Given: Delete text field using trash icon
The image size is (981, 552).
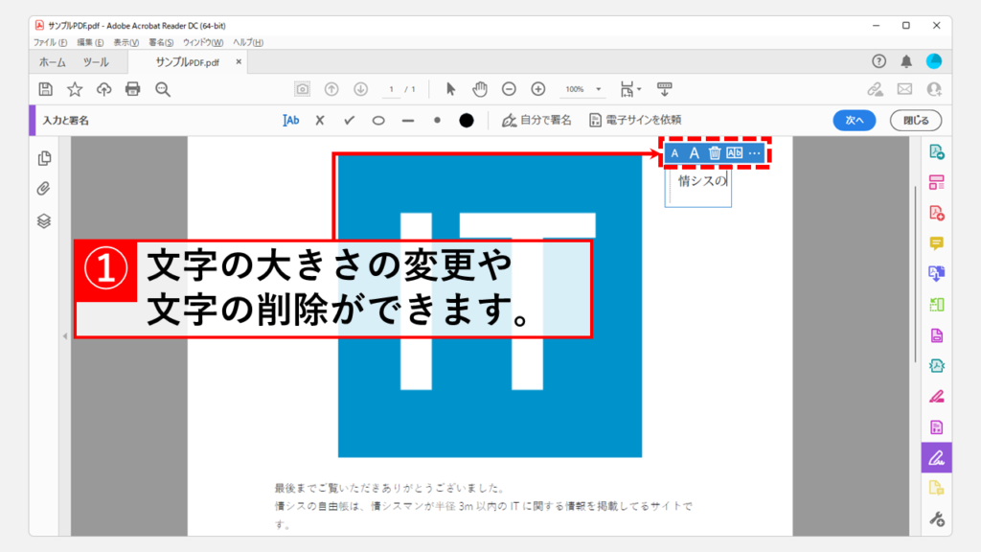Looking at the screenshot, I should point(714,153).
